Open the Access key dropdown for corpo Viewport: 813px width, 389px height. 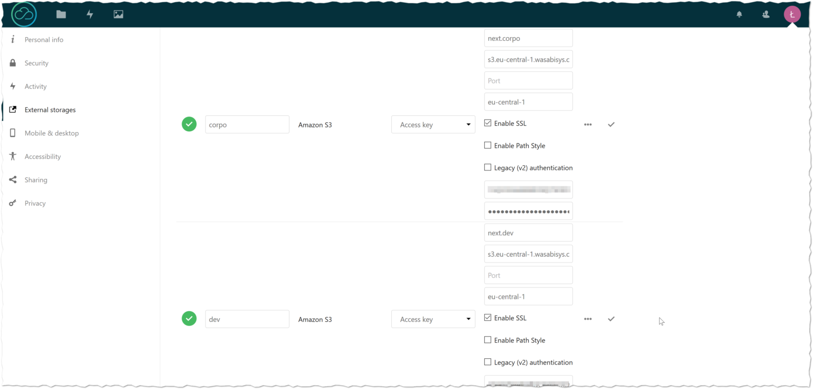(x=433, y=124)
